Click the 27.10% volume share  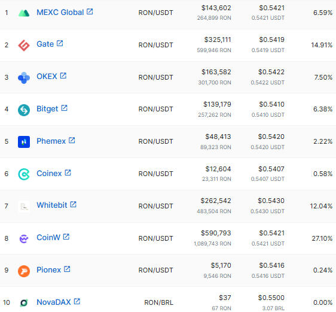click(x=322, y=238)
